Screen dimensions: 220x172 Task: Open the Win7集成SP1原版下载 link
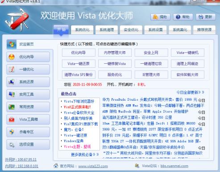coord(81,124)
